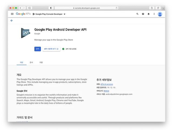This screenshot has height=132, width=173.
Task: Click the blue 관리 button
Action: point(38,49)
